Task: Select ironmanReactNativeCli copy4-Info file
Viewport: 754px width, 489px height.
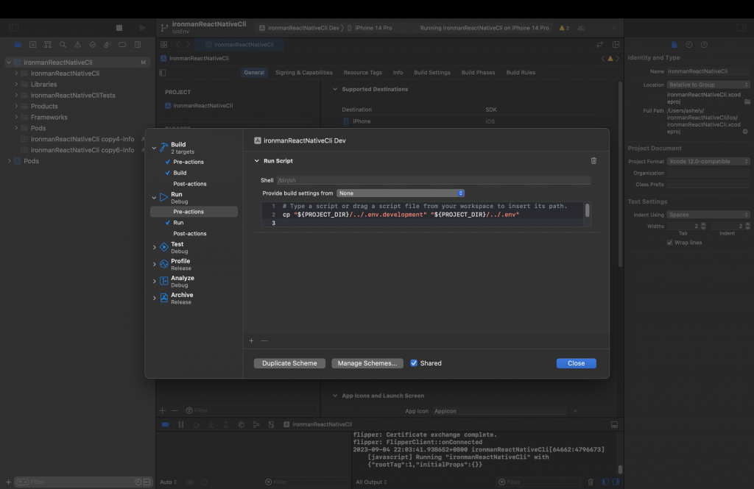Action: 82,139
